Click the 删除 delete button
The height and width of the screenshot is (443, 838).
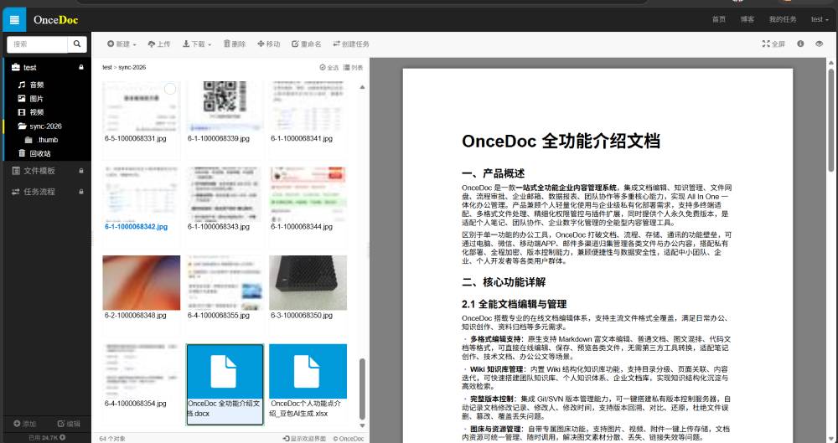[235, 44]
